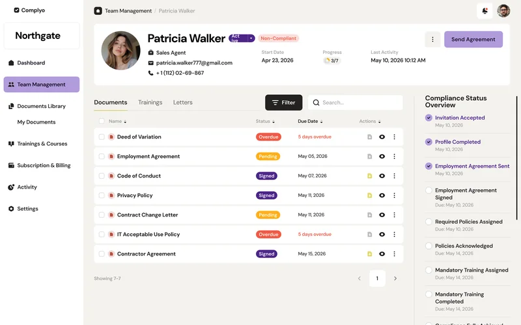Open the notifications bell
Viewport: 521px width, 325px height.
coord(485,11)
